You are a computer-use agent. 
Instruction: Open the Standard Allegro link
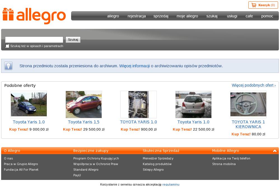[86, 170]
